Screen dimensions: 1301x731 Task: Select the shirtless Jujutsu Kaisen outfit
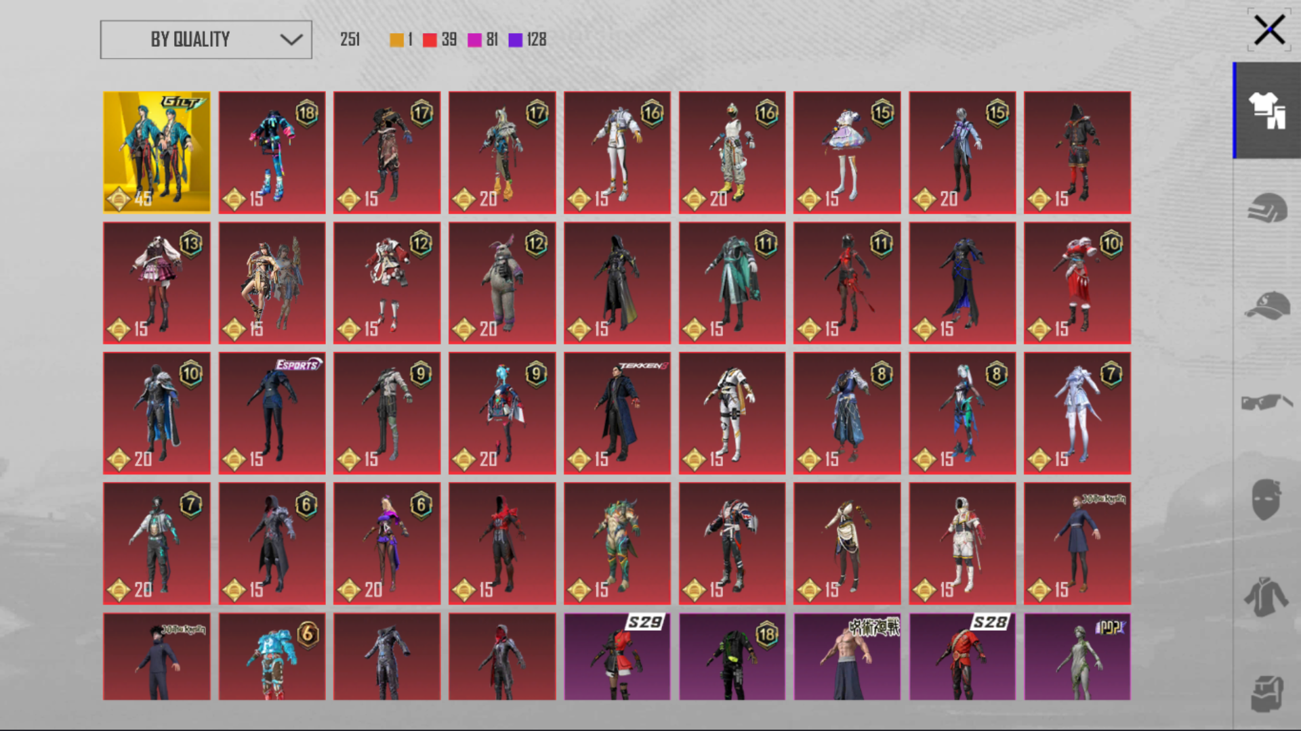[x=847, y=657]
